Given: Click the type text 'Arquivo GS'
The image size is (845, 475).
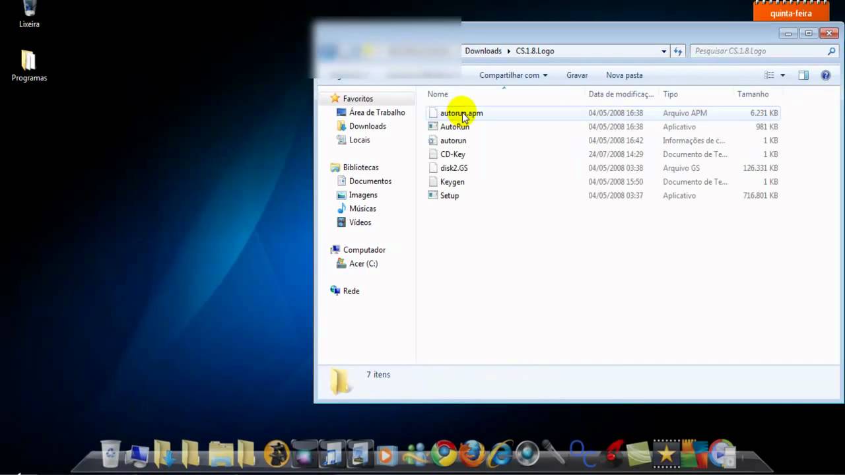Looking at the screenshot, I should pyautogui.click(x=681, y=168).
